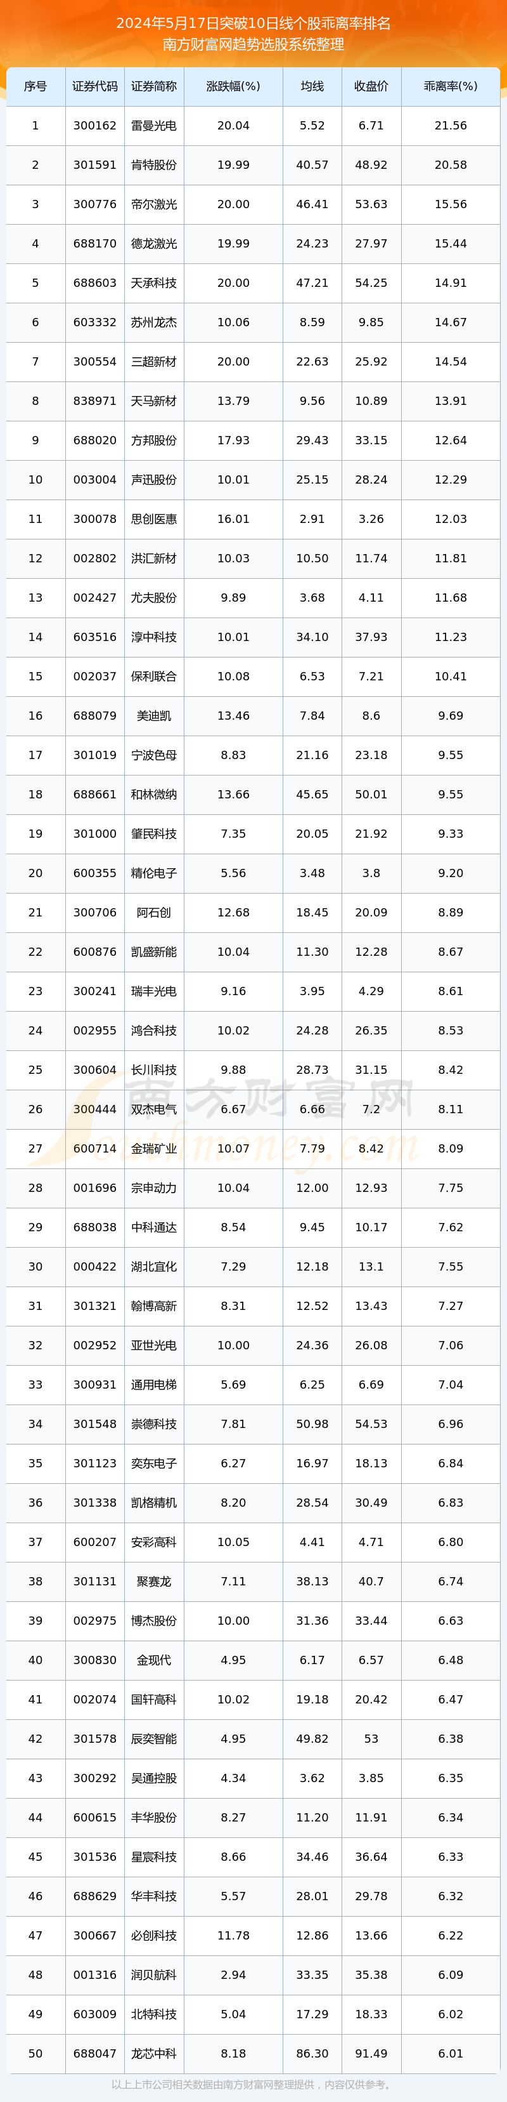507x2102 pixels.
Task: Click the 序号 column header
Action: (35, 86)
